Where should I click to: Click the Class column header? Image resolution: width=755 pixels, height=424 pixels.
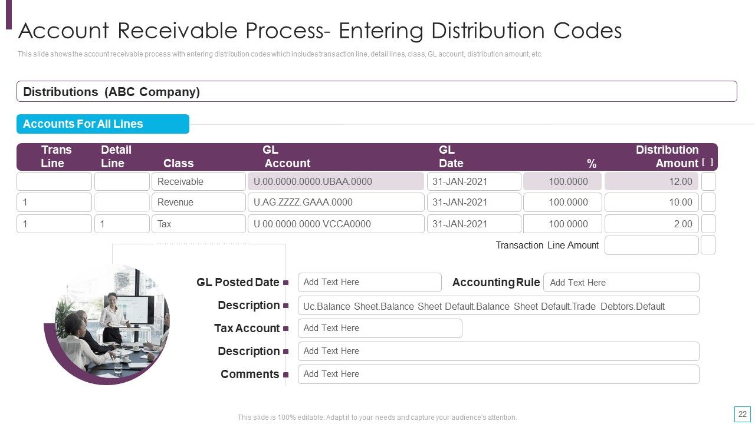178,163
